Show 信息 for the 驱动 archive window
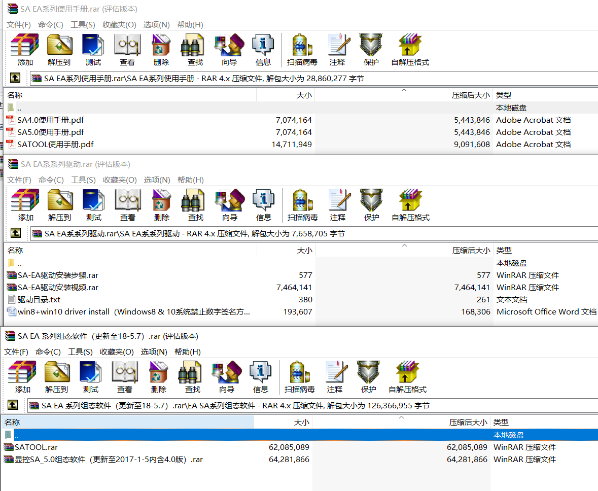This screenshot has height=491, width=598. pos(263,205)
